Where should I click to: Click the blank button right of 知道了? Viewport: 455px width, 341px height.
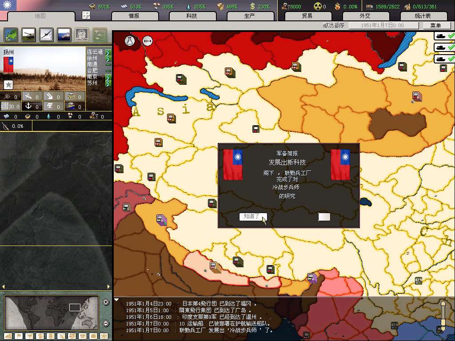[324, 217]
